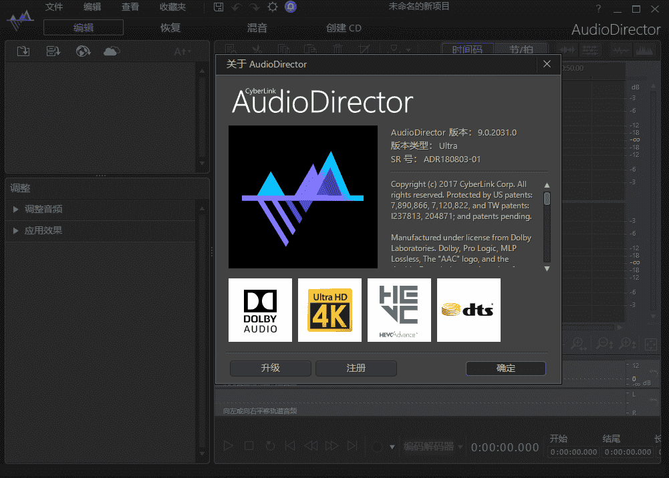This screenshot has height=478, width=669.
Task: Click the DTS logo tile
Action: pos(469,310)
